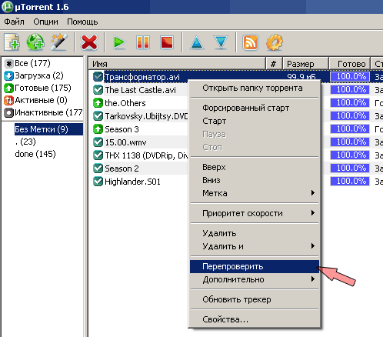Open Preferences gear icon

click(275, 42)
